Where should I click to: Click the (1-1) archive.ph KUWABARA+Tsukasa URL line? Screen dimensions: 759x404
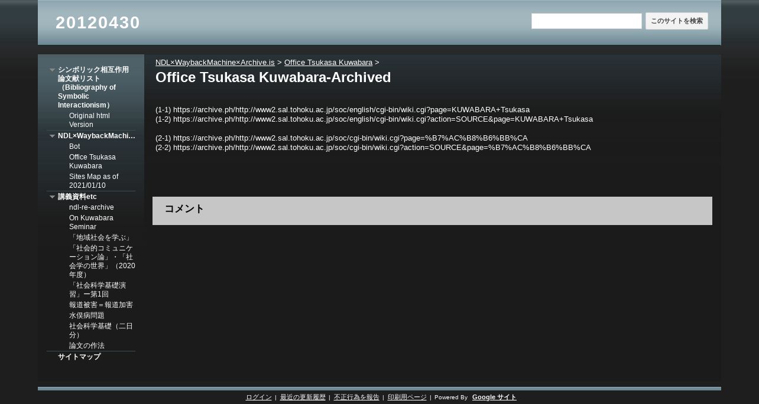tap(343, 110)
